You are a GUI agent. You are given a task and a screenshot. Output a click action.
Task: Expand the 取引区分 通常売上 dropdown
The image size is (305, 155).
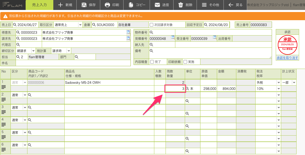(x=80, y=25)
